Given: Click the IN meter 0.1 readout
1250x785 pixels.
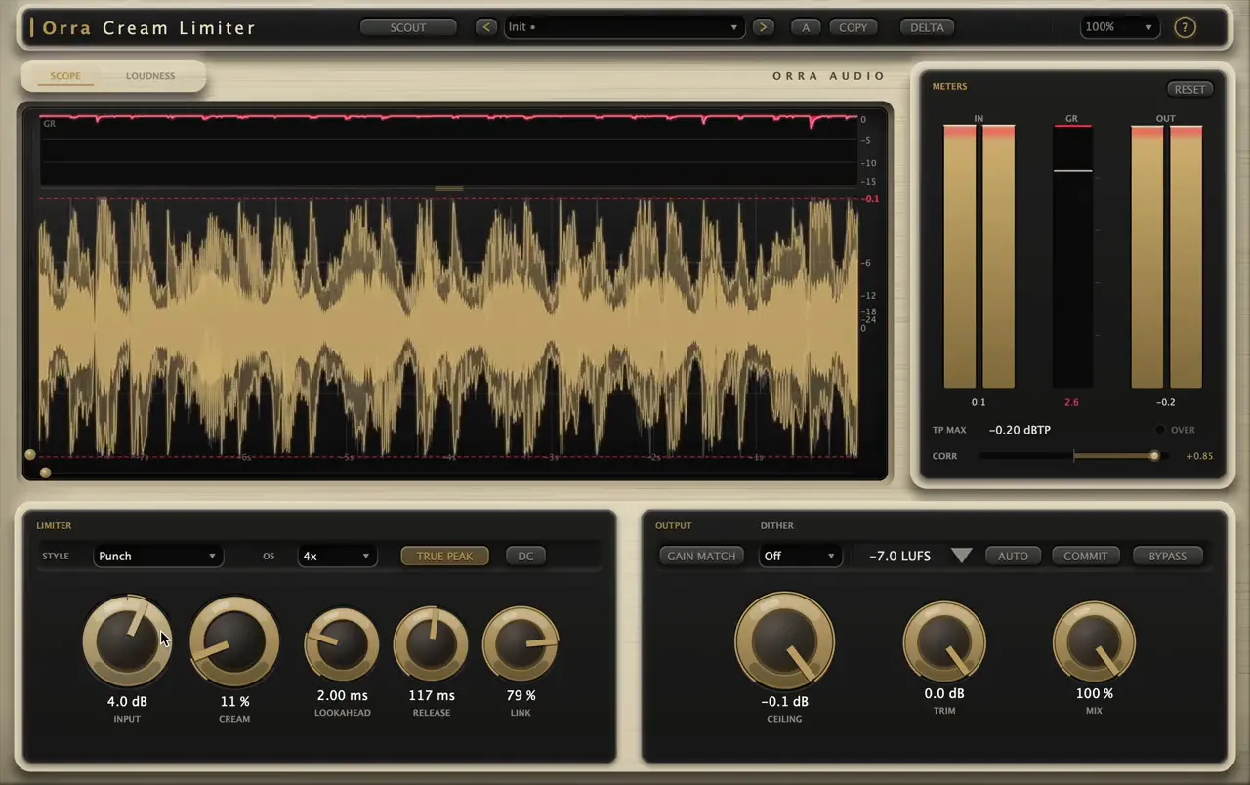Looking at the screenshot, I should pos(979,402).
